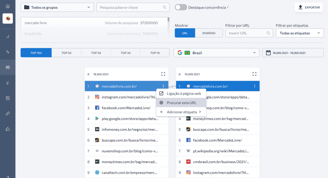Select the mercado livre keyword row
Image resolution: width=328 pixels, height=178 pixels.
click(94, 23)
